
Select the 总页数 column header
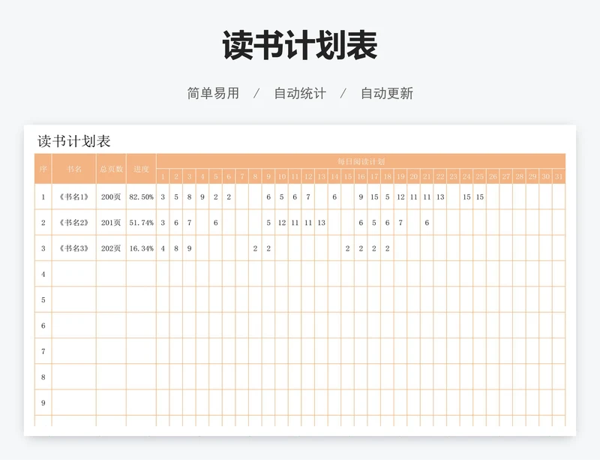(111, 169)
